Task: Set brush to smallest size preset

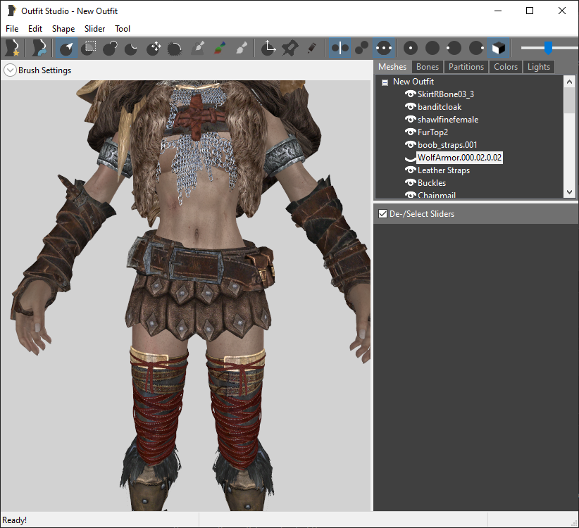Action: tap(411, 48)
